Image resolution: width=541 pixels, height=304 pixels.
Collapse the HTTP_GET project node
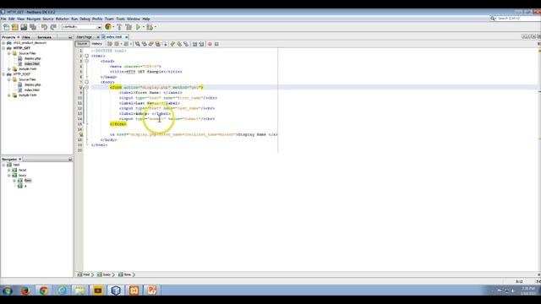(3, 48)
